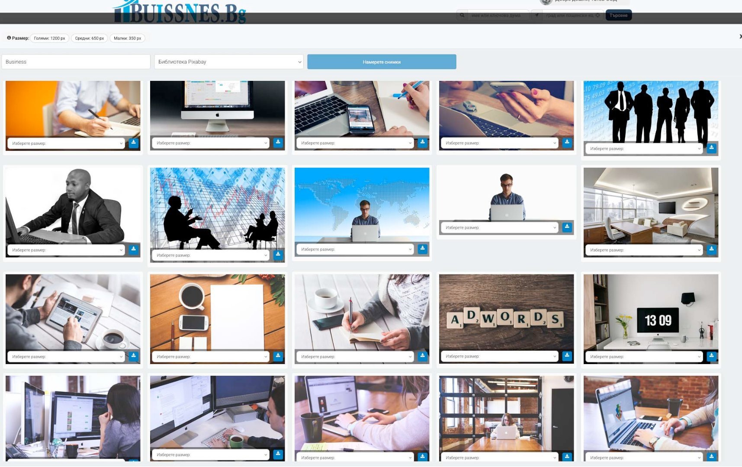Select the stock chart silhouettes thumbnail
The width and height of the screenshot is (742, 467).
coord(217,208)
